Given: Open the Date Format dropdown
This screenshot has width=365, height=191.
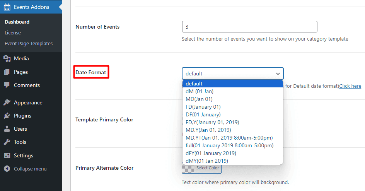Looking at the screenshot, I should (232, 73).
